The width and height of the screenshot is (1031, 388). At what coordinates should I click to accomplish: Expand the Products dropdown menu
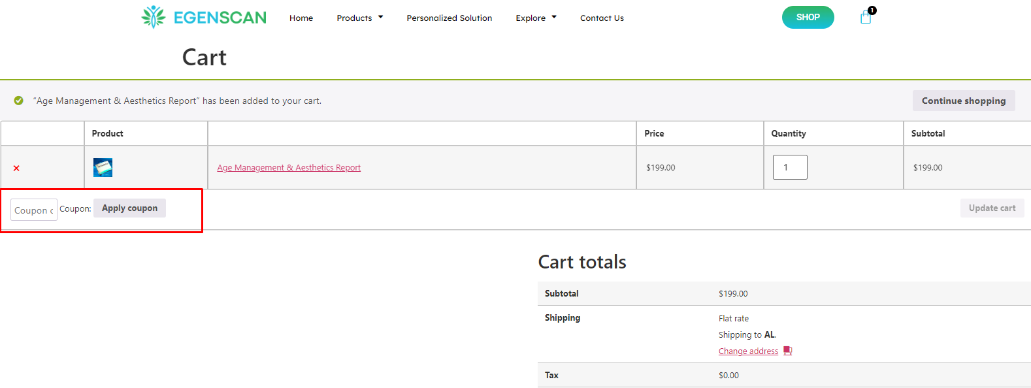(360, 18)
